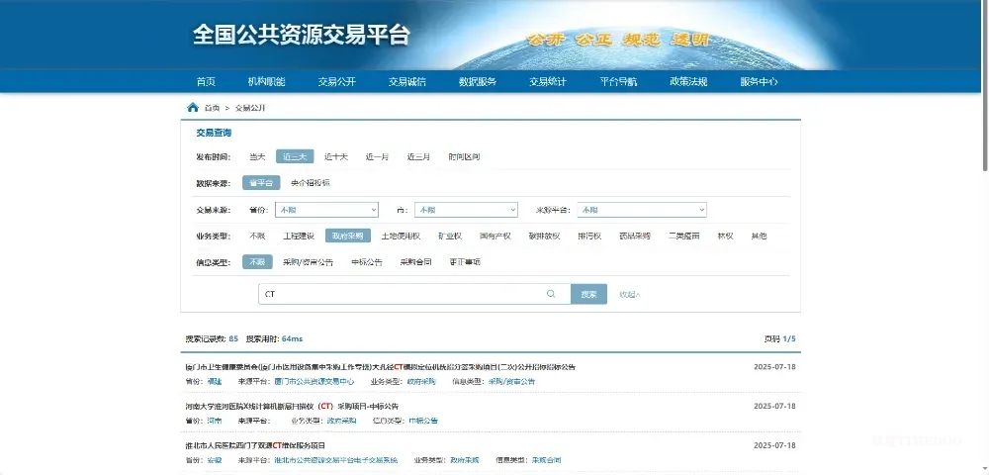Filter by 采购合同 information type
989x475 pixels.
[x=415, y=262]
